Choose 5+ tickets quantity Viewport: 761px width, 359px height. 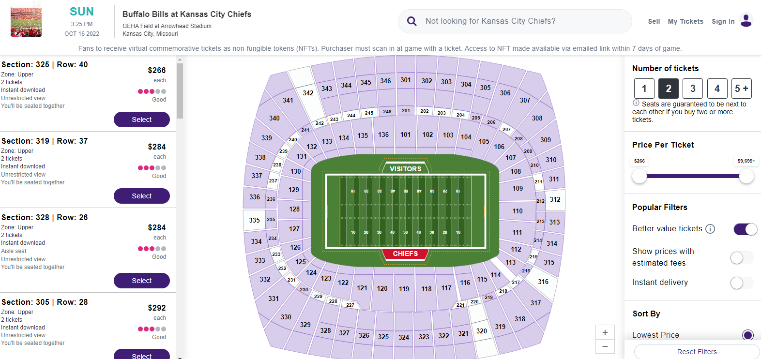point(741,89)
